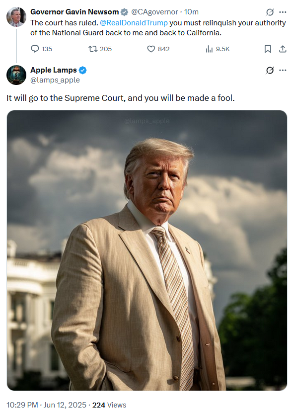The width and height of the screenshot is (293, 413).
Task: Open more options menu for Apple Lamps tweet
Action: coord(283,70)
